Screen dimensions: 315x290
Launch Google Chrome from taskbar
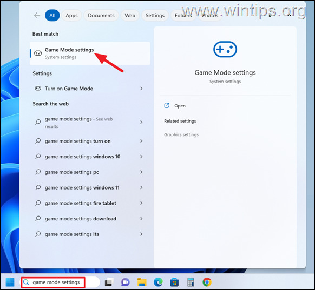pyautogui.click(x=207, y=282)
